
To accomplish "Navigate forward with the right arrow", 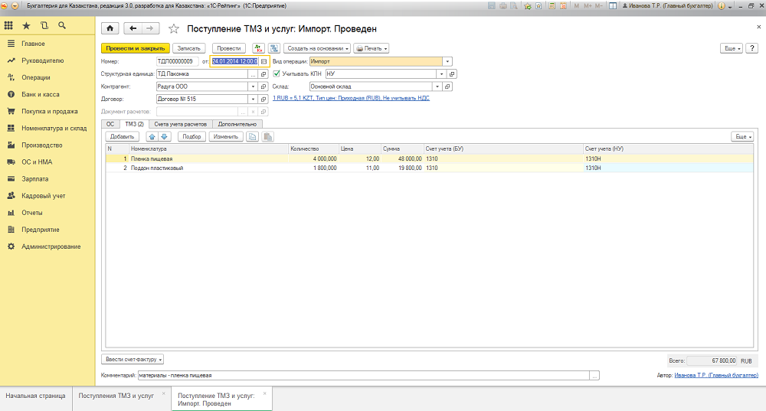I will pyautogui.click(x=150, y=28).
